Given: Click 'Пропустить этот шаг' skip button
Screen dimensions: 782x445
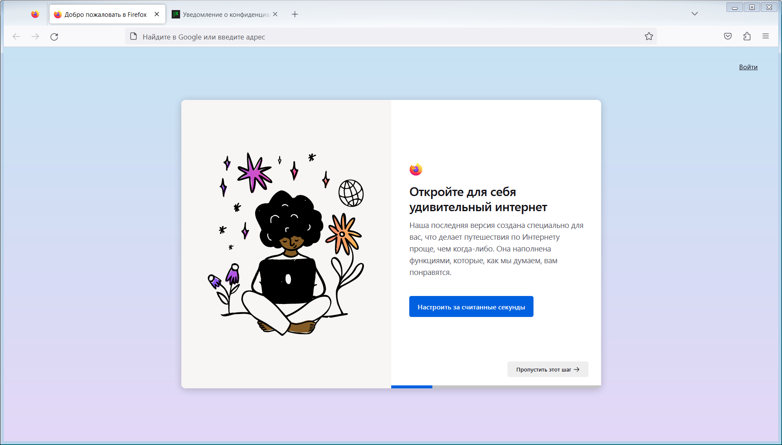Looking at the screenshot, I should point(548,369).
